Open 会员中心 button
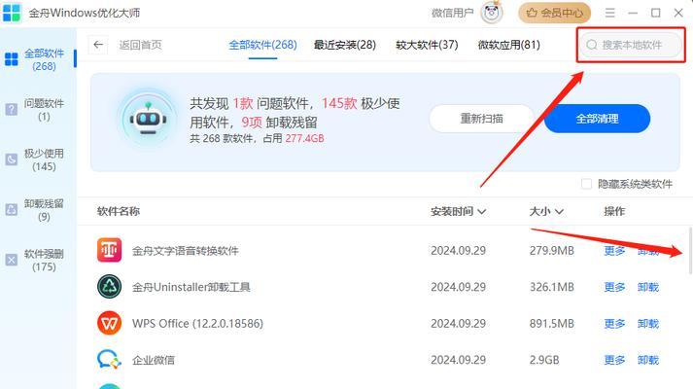 point(554,13)
